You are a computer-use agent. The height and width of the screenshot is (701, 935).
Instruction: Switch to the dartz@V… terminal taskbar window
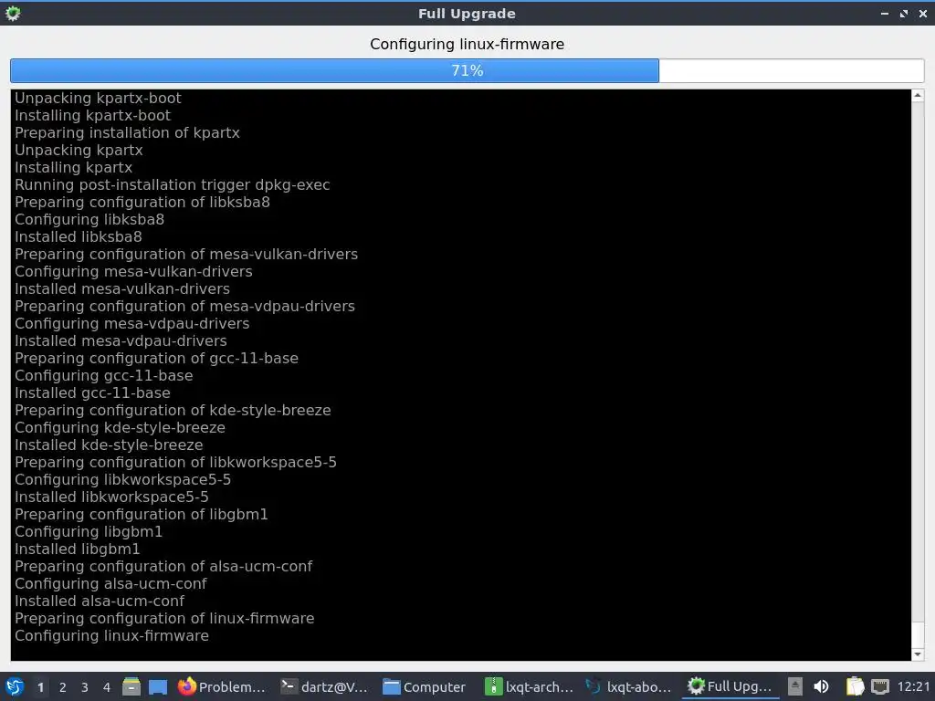tap(325, 686)
